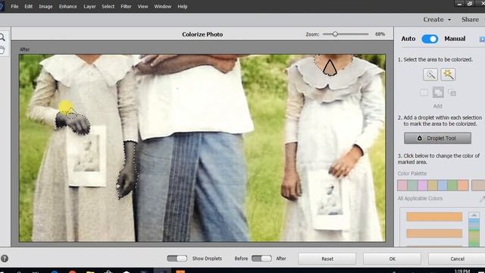Choose the Quick Selection tool

point(430,74)
